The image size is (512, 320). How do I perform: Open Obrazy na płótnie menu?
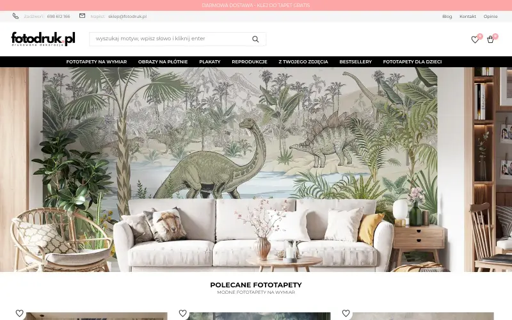163,61
